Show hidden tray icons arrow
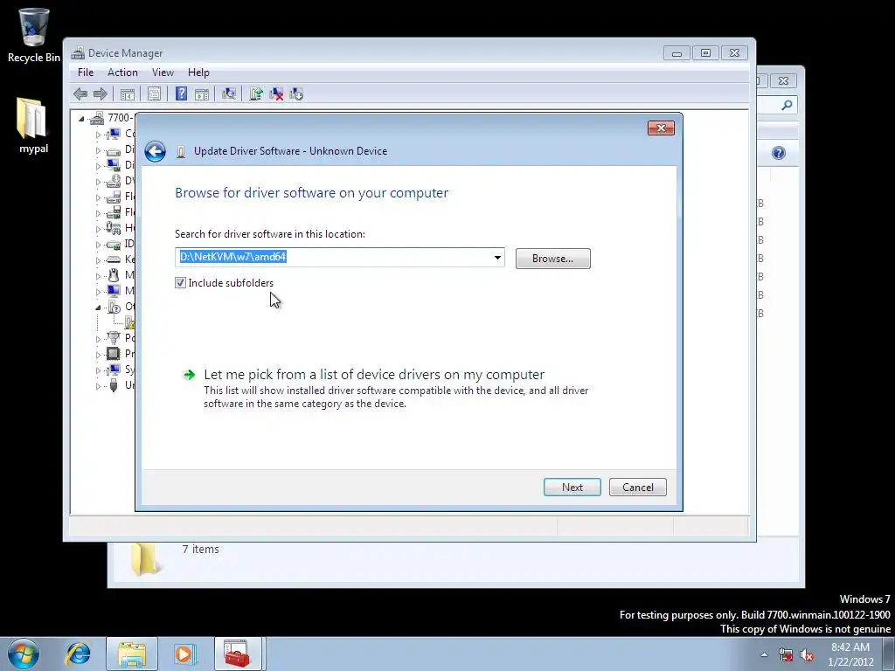Screen dimensions: 895x671 tap(764, 654)
